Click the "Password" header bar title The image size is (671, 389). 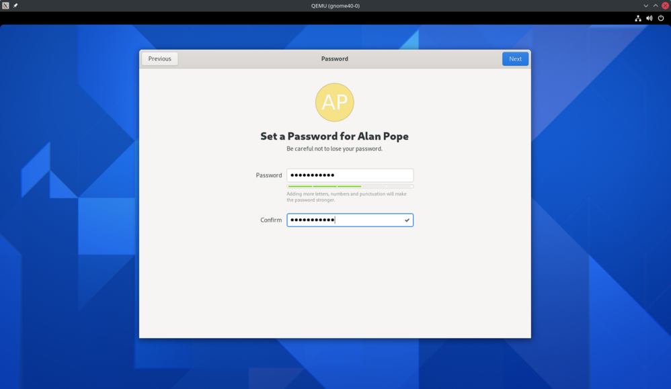pos(334,59)
